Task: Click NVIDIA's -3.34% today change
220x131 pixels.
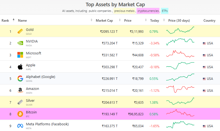Action: (154, 43)
